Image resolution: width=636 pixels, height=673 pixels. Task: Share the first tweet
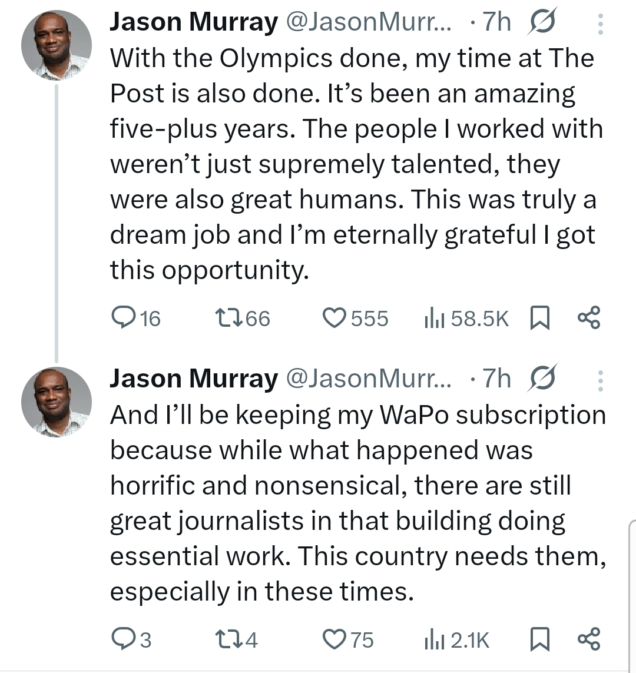pos(589,318)
